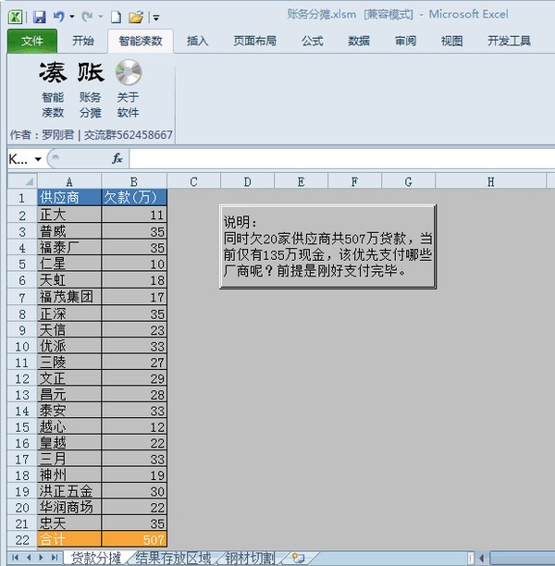Click column B header
555x566 pixels.
click(x=134, y=181)
